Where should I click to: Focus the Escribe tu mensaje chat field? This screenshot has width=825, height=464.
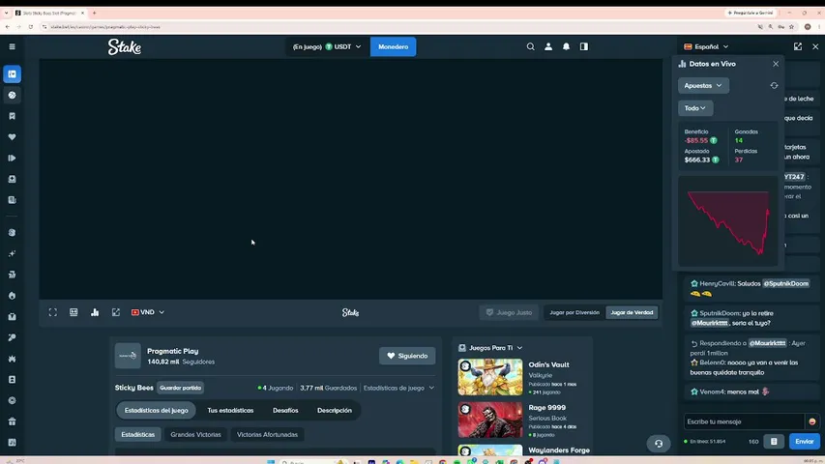click(744, 421)
